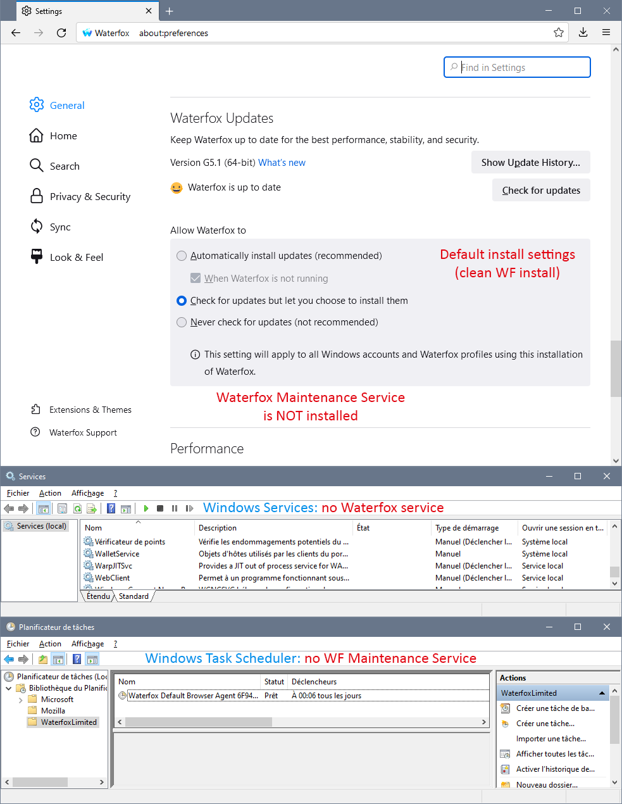Open the General settings category
The width and height of the screenshot is (622, 804).
(x=57, y=105)
